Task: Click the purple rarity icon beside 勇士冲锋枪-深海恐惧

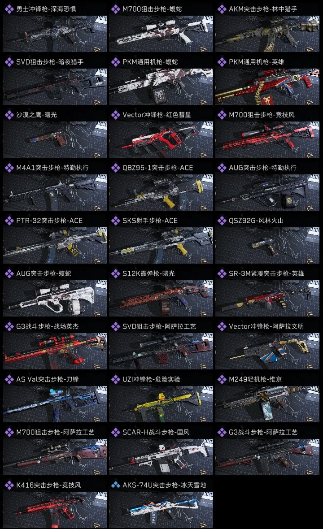Action: [x=9, y=9]
